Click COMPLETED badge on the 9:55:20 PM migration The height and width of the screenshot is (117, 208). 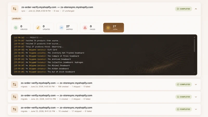pyautogui.click(x=184, y=84)
